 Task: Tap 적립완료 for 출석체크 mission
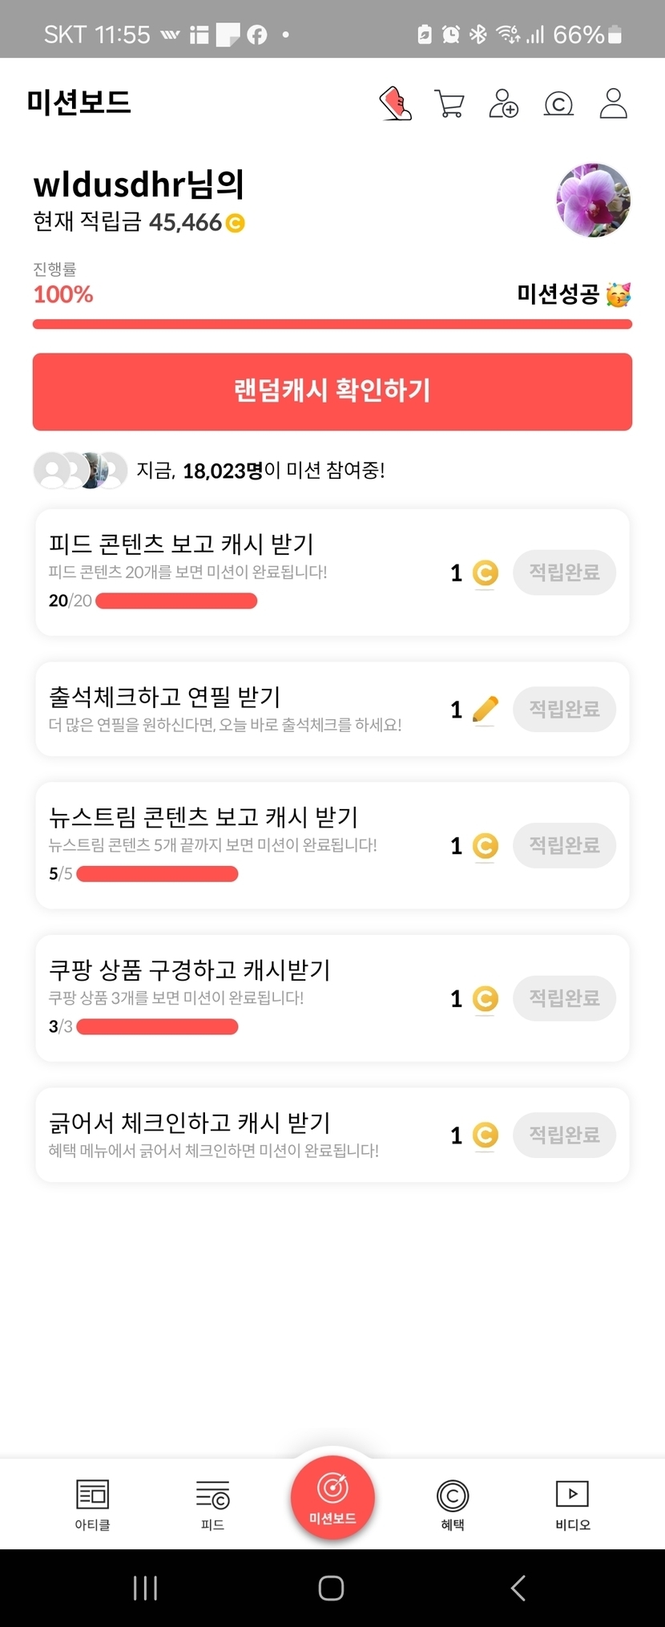click(x=564, y=709)
